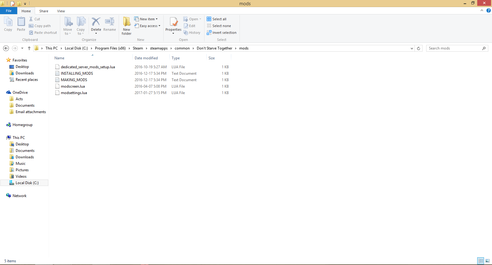This screenshot has width=492, height=265.
Task: Click the Invert selection icon
Action: (209, 33)
